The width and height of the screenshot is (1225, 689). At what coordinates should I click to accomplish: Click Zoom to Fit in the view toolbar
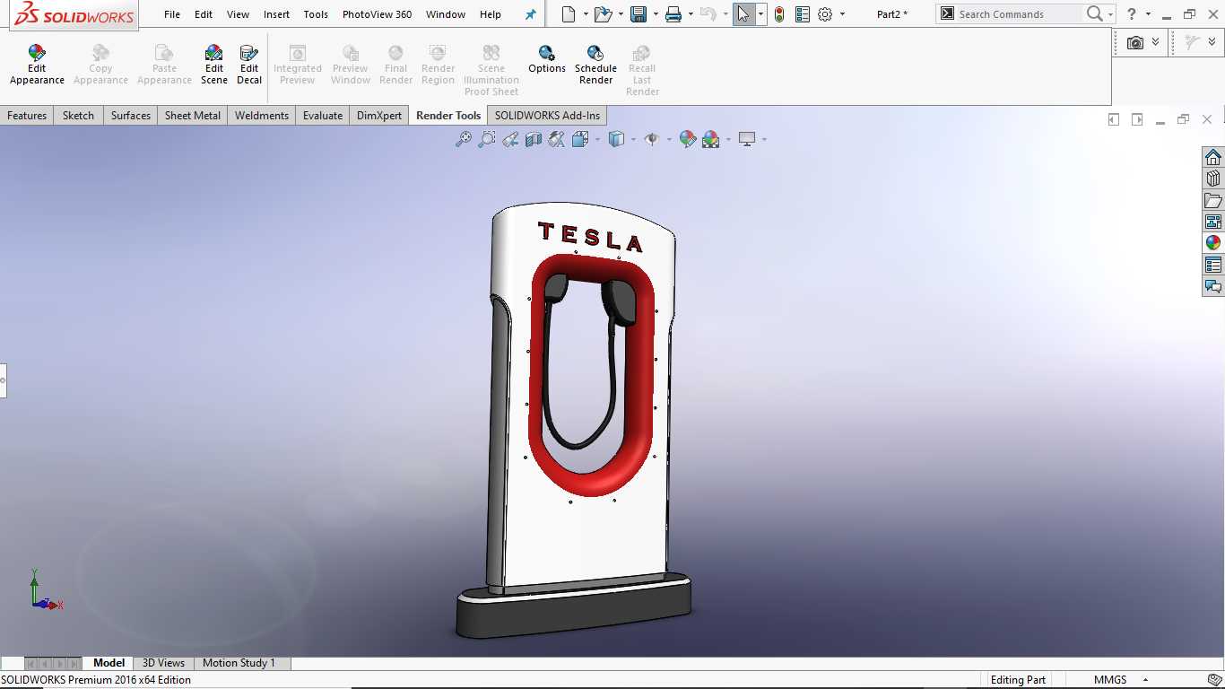(464, 139)
